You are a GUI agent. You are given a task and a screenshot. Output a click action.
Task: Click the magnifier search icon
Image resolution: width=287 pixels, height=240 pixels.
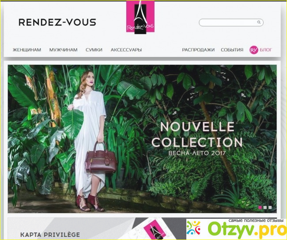[x=259, y=22]
